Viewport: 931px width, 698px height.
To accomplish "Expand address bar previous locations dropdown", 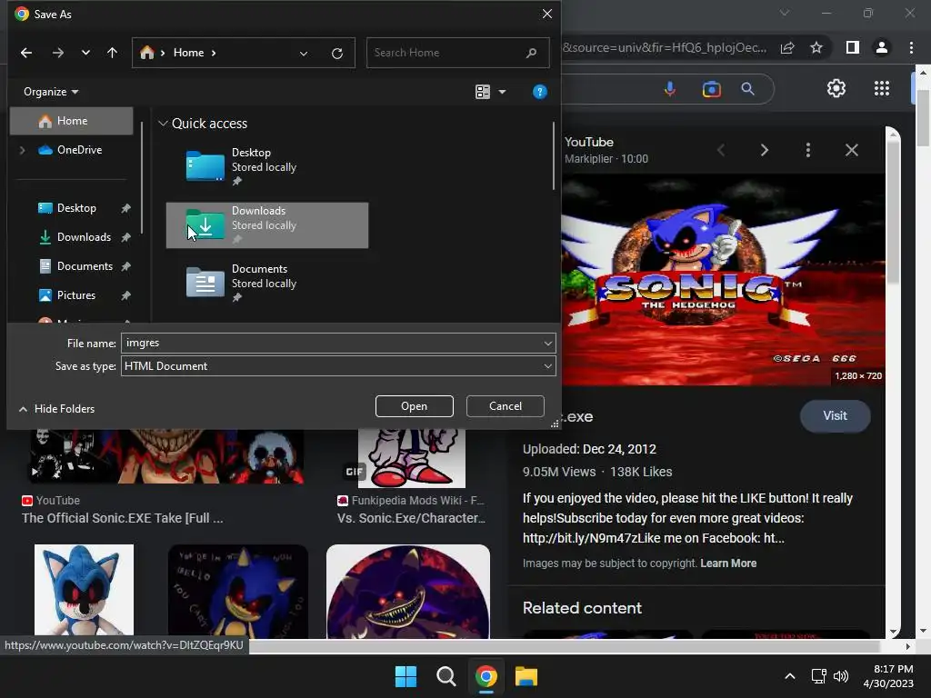I will 304,54.
